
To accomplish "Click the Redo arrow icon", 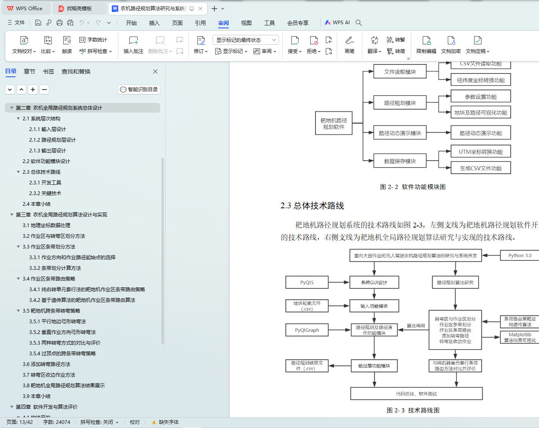I will point(98,23).
